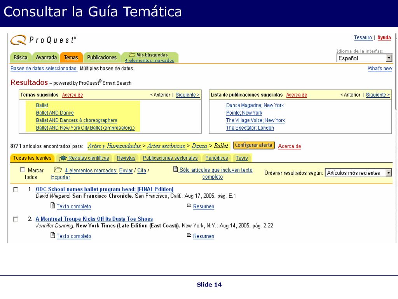
Task: Click the Exportar link
Action: click(60, 177)
